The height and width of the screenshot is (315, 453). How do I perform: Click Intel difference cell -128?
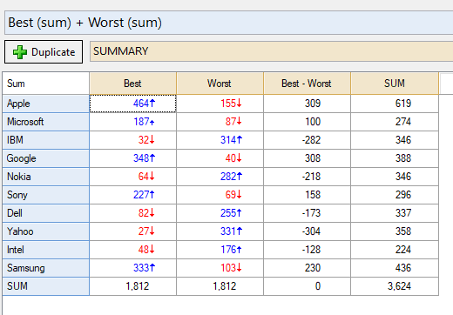coord(307,250)
